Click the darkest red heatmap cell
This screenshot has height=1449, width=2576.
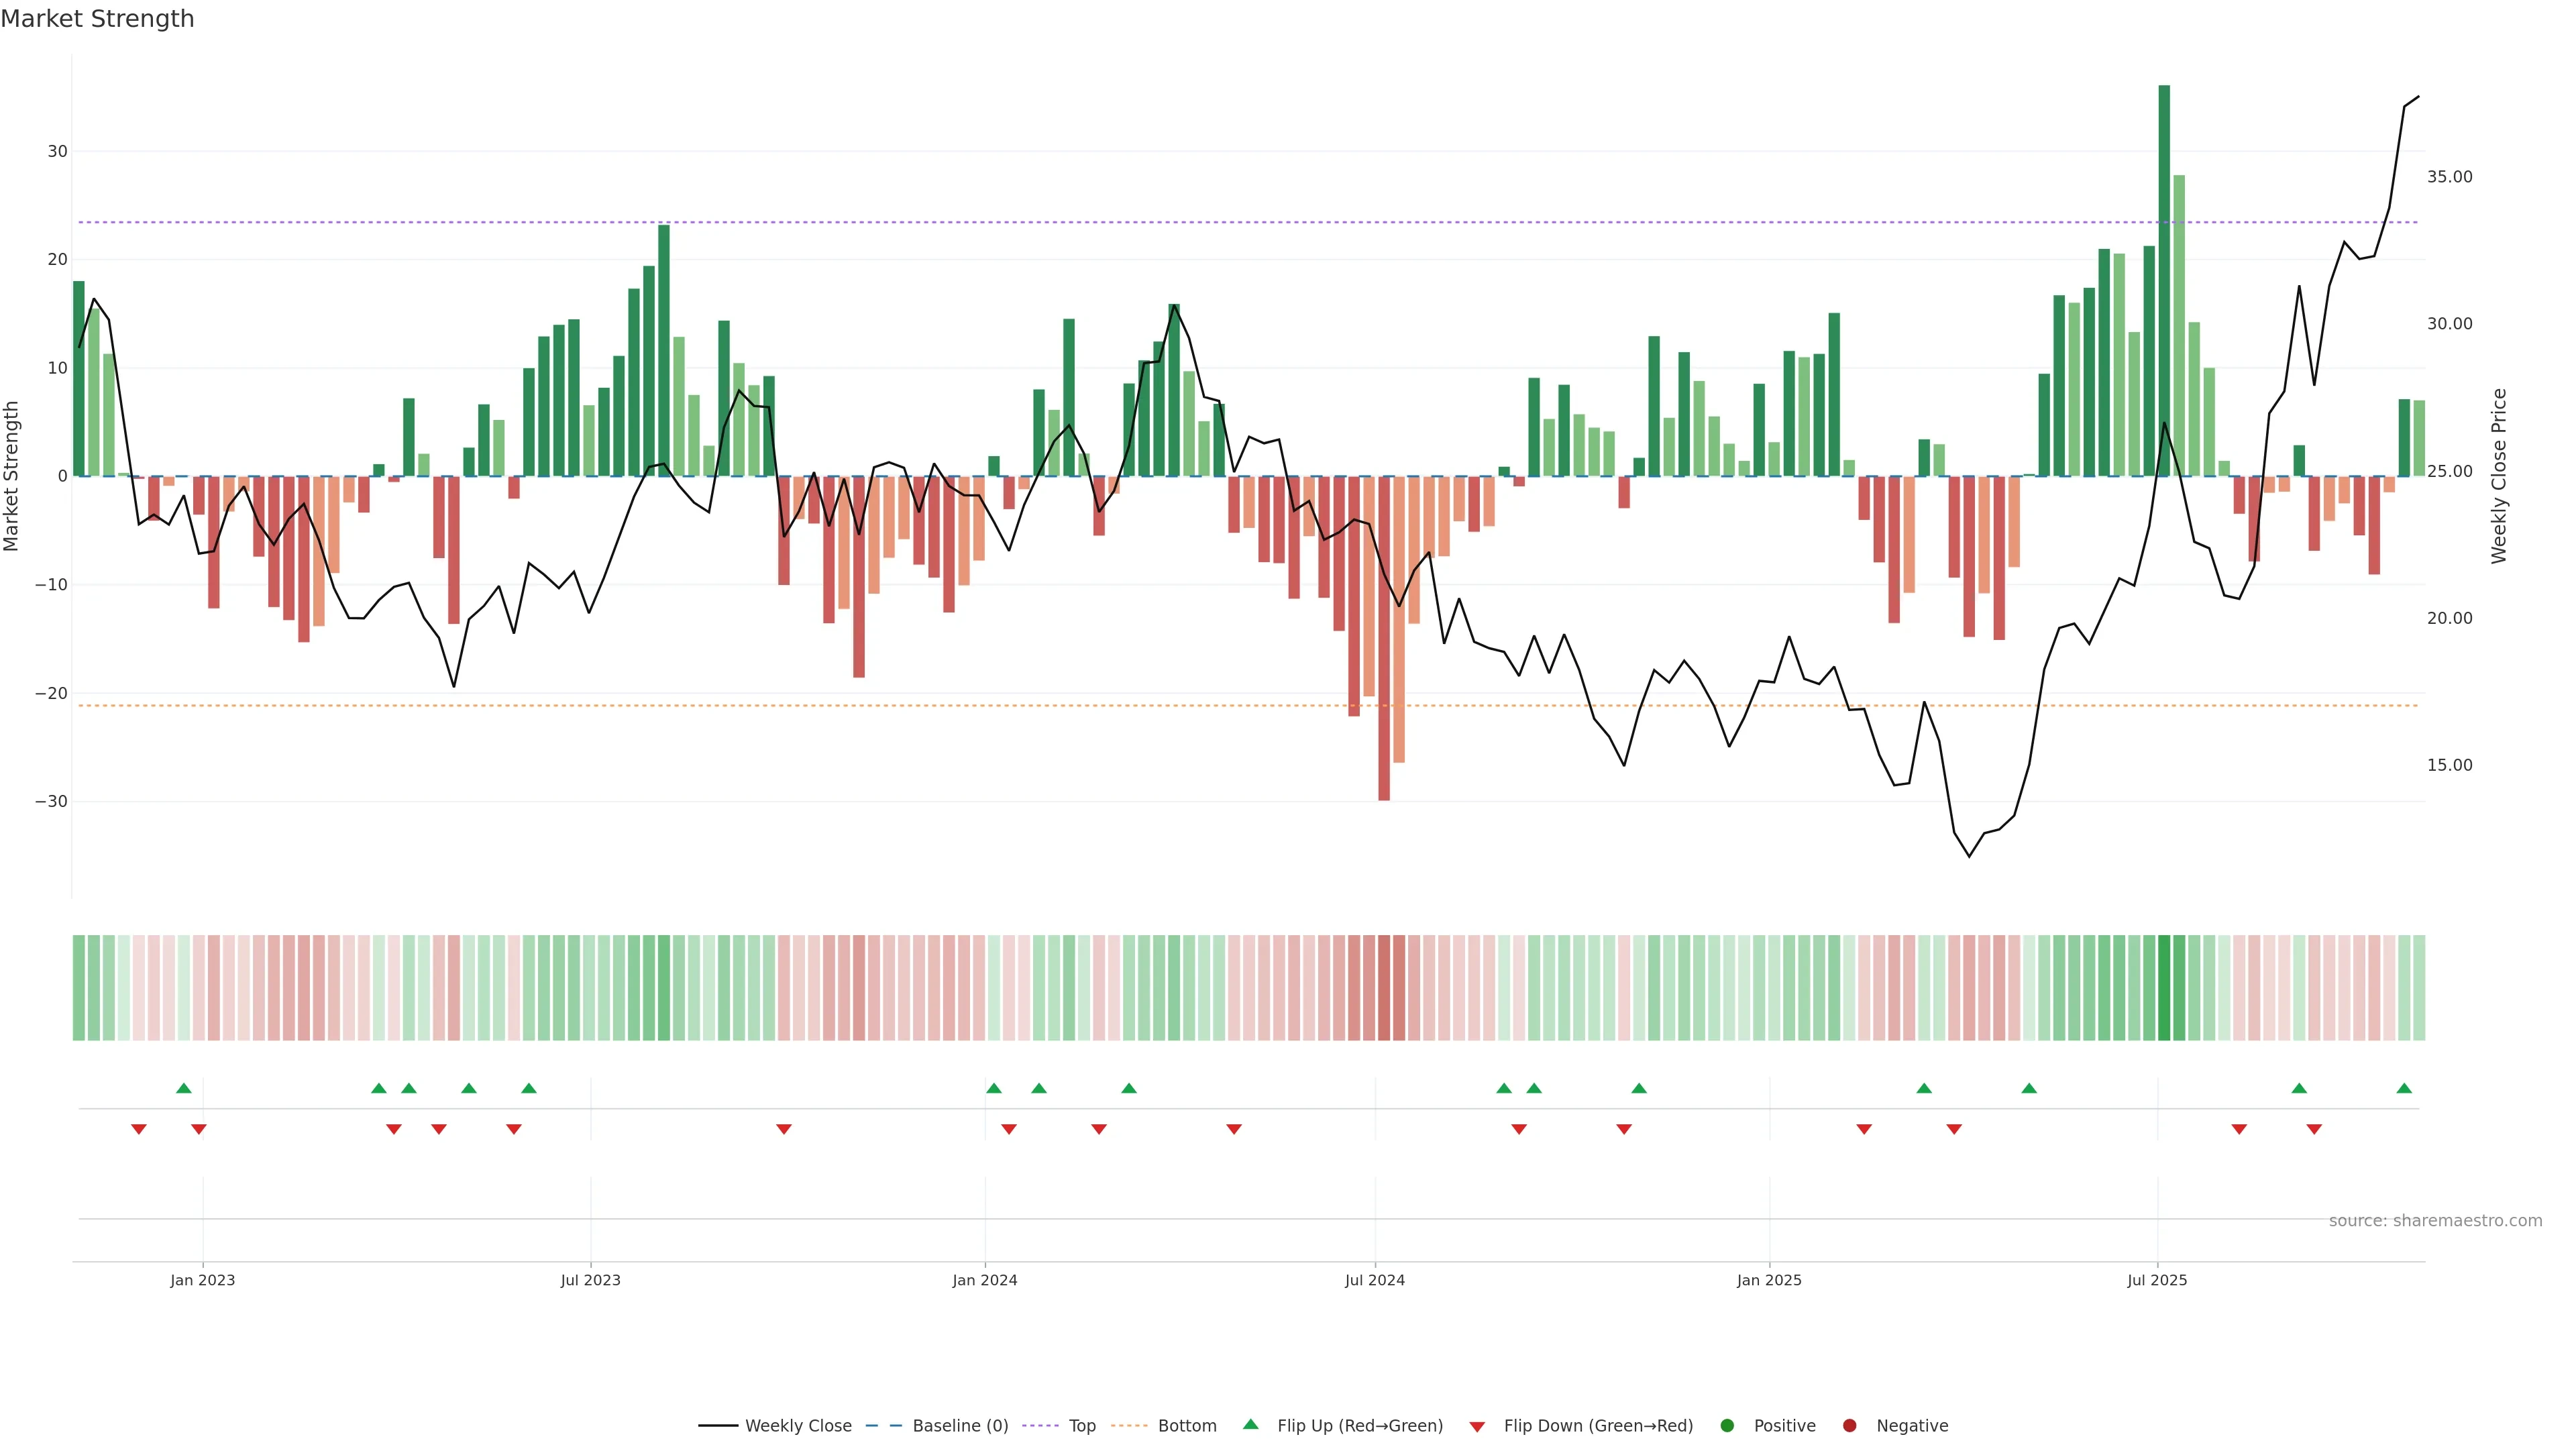click(1384, 987)
